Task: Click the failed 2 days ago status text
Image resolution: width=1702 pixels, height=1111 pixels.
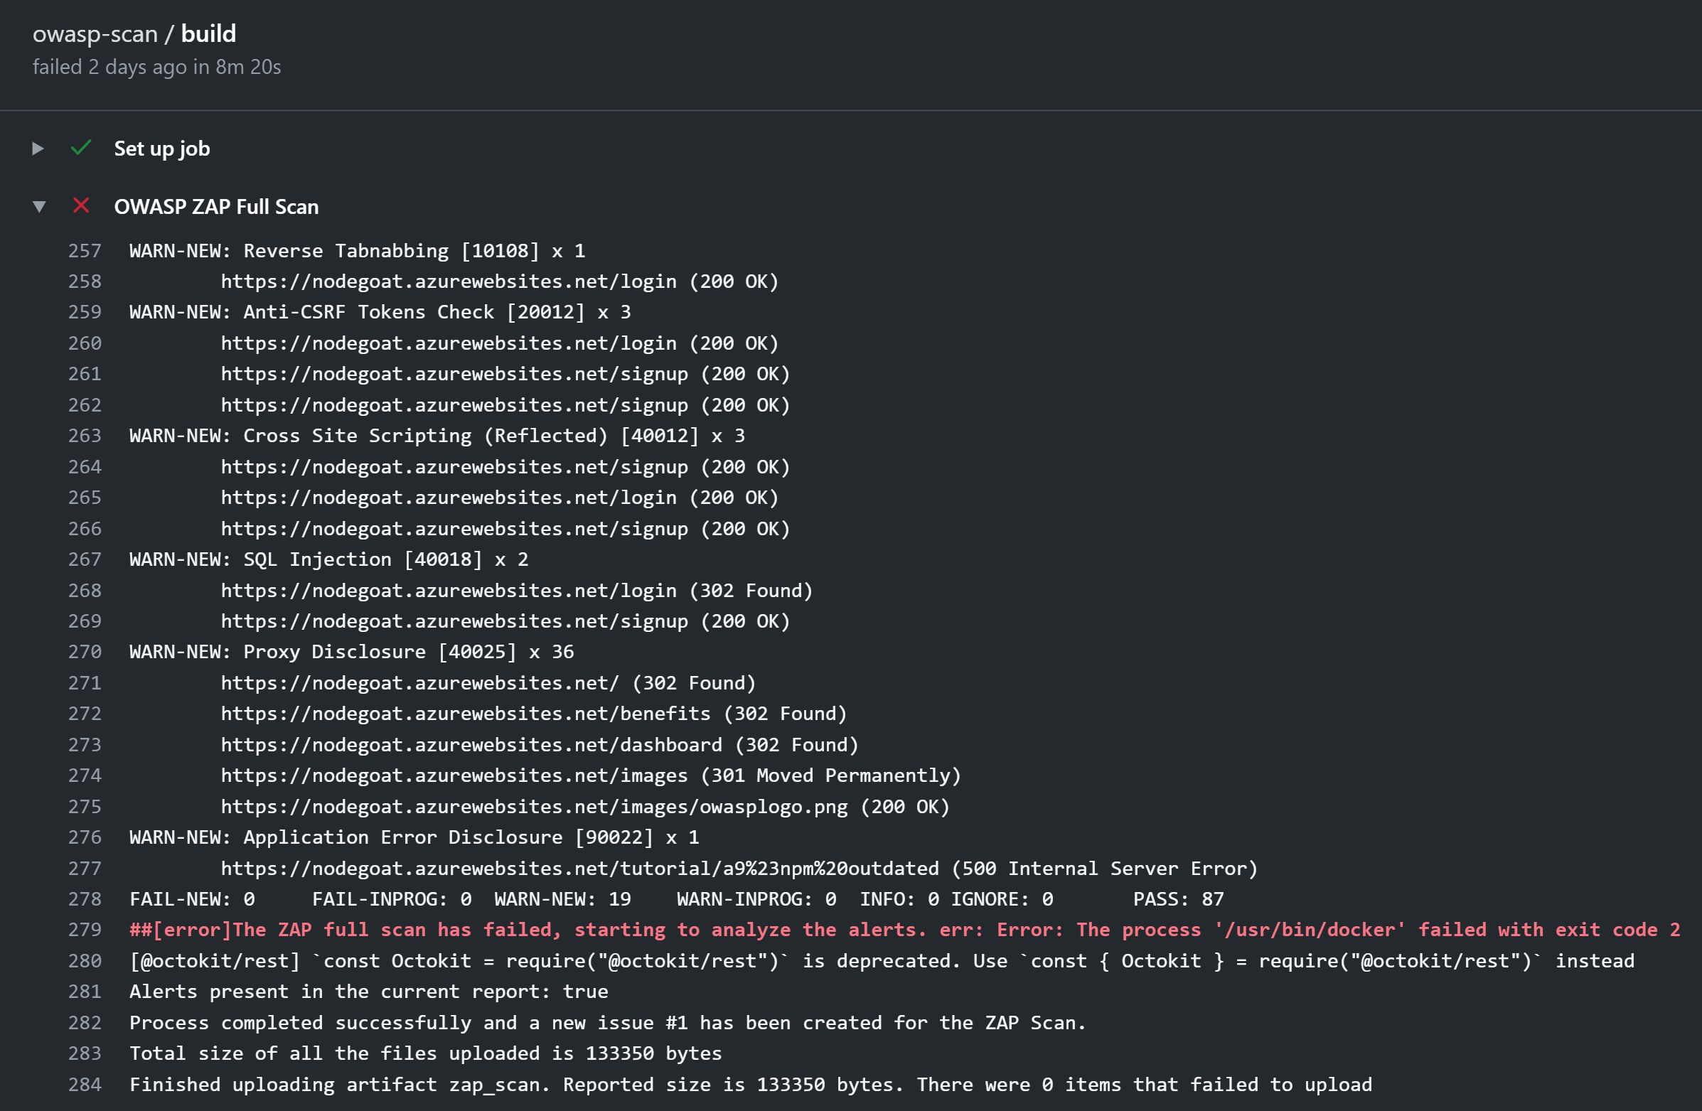Action: 156,68
